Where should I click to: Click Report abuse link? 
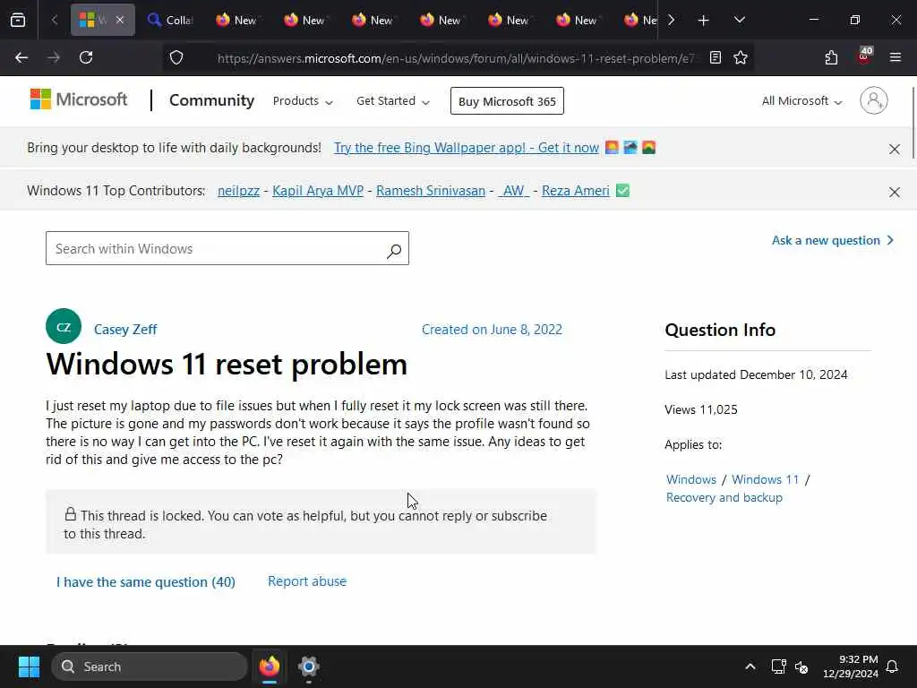click(307, 580)
